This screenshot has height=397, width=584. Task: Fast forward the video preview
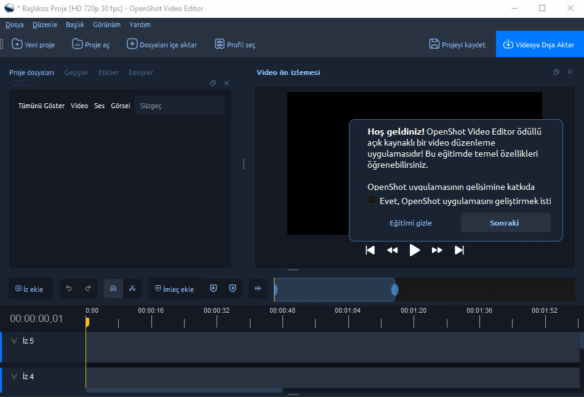[437, 250]
